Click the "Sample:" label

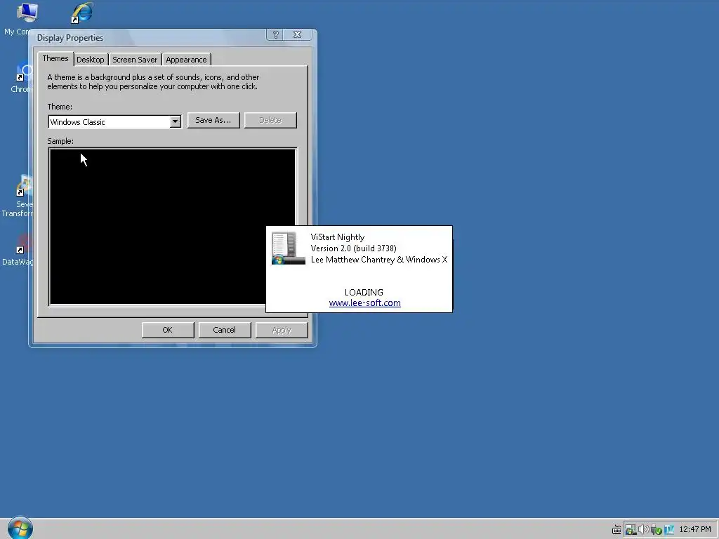(x=60, y=141)
